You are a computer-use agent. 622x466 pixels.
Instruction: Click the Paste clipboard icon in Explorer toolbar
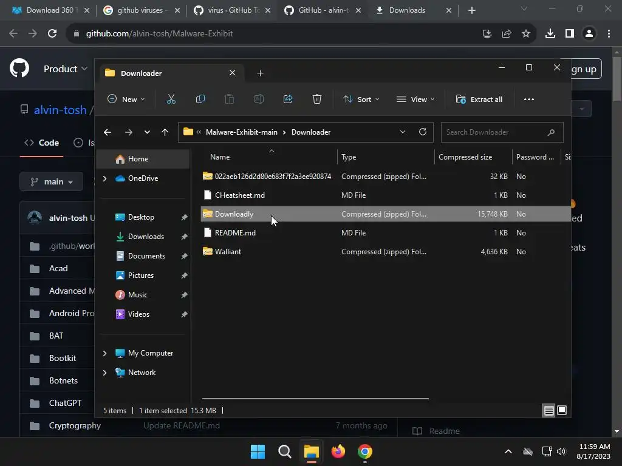(229, 99)
